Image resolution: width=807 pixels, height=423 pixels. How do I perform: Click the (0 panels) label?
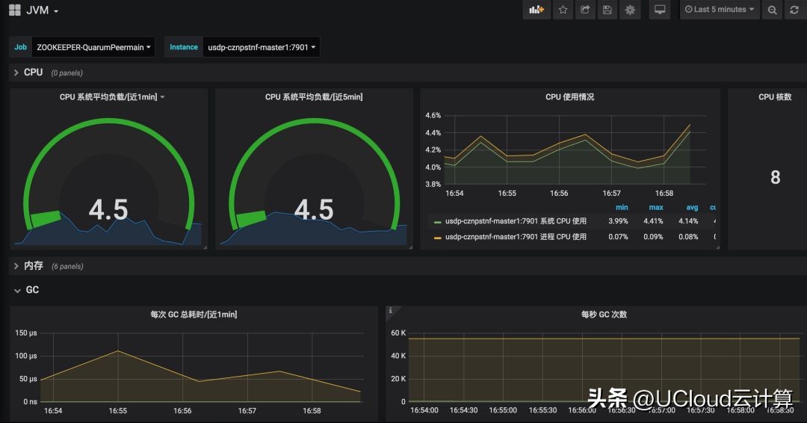point(67,73)
